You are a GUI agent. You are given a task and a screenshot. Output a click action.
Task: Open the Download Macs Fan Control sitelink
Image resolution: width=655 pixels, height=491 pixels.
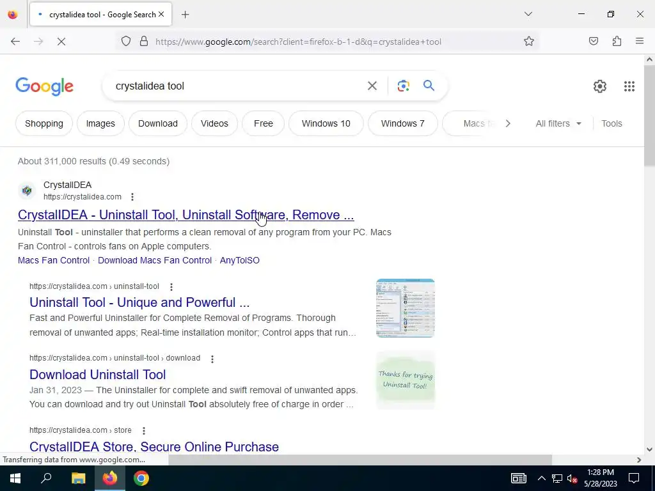pos(155,260)
